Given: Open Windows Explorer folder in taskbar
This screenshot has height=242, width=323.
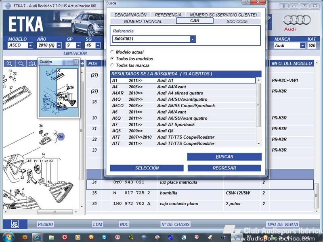Looking at the screenshot, I should (x=51, y=238).
